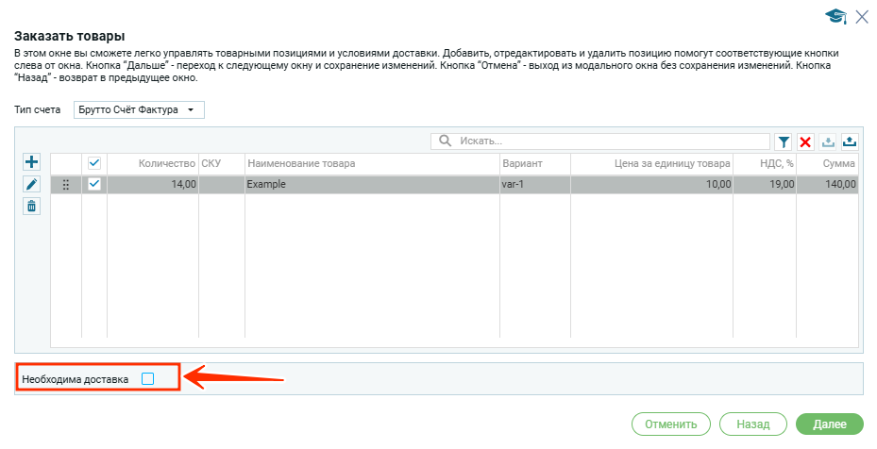The image size is (877, 449).
Task: Toggle the select-all checkbox in table header
Action: (x=94, y=164)
